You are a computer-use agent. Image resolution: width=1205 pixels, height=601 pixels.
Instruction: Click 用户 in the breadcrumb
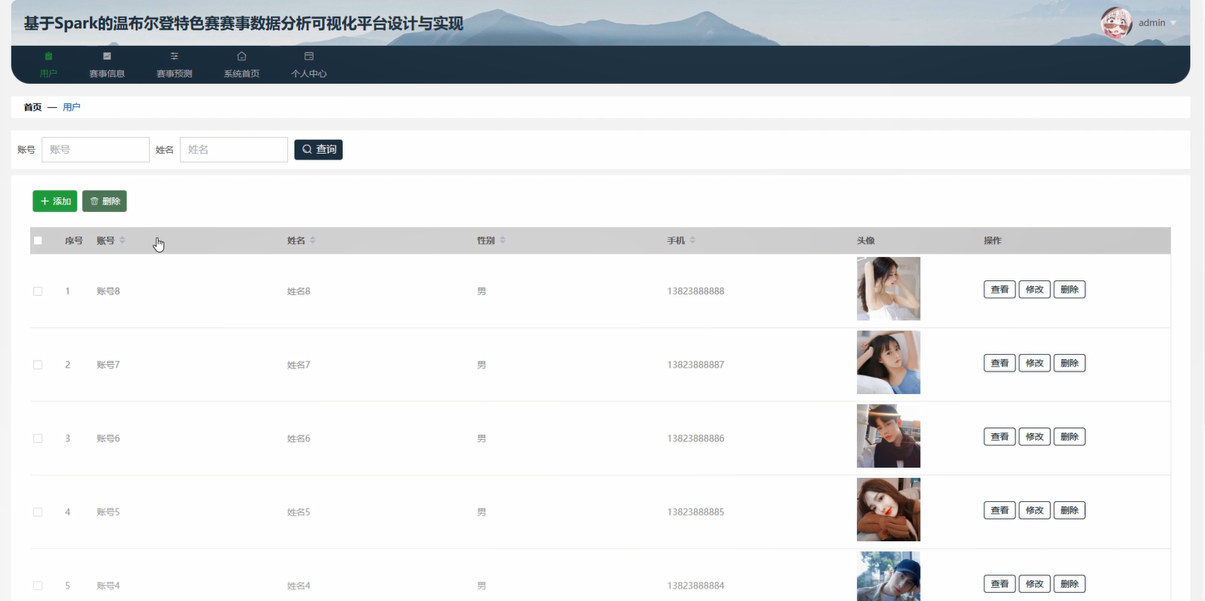72,107
